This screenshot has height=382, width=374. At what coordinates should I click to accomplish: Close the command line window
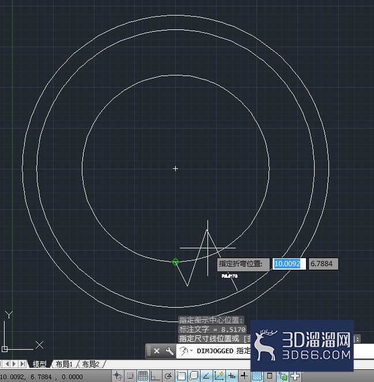pyautogui.click(x=157, y=351)
